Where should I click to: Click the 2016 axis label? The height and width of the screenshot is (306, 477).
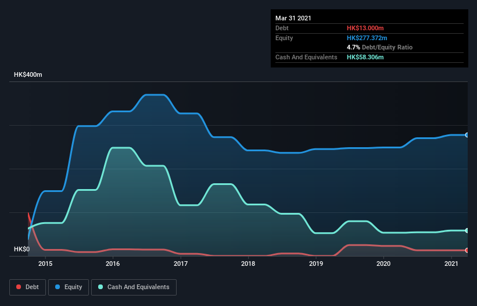click(x=113, y=264)
